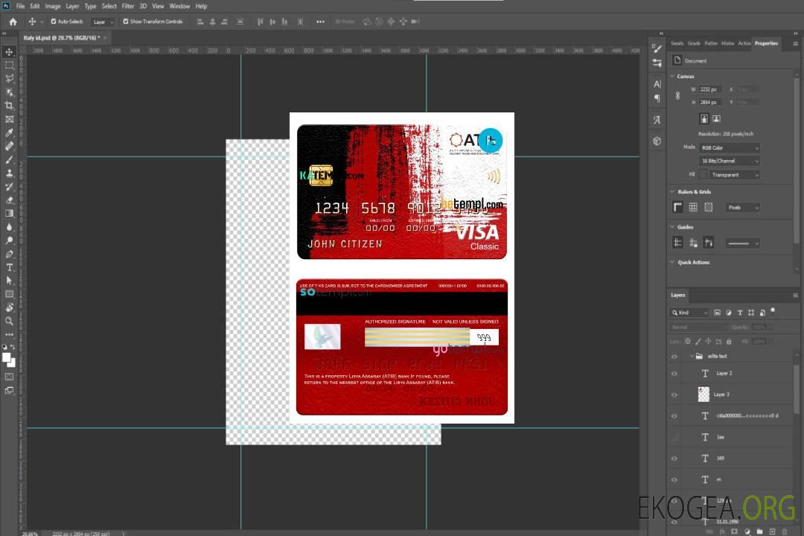The width and height of the screenshot is (804, 536).
Task: Open the Paragraph panel icon
Action: point(657,98)
